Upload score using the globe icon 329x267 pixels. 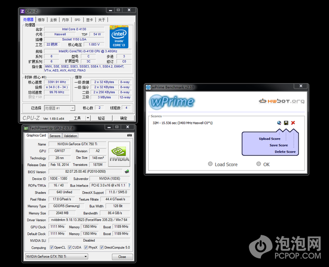coord(279,123)
